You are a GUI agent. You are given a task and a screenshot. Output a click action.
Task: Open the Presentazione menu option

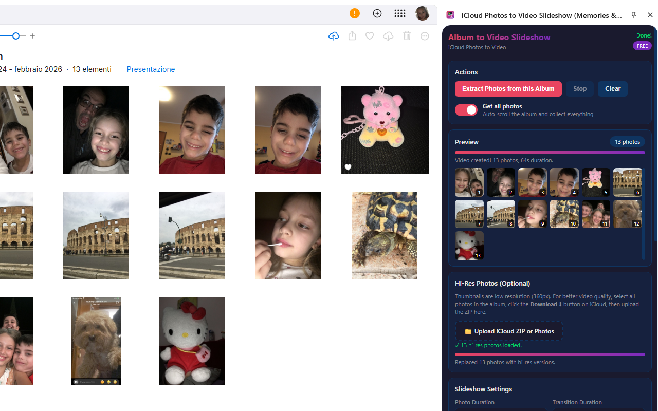tap(151, 69)
